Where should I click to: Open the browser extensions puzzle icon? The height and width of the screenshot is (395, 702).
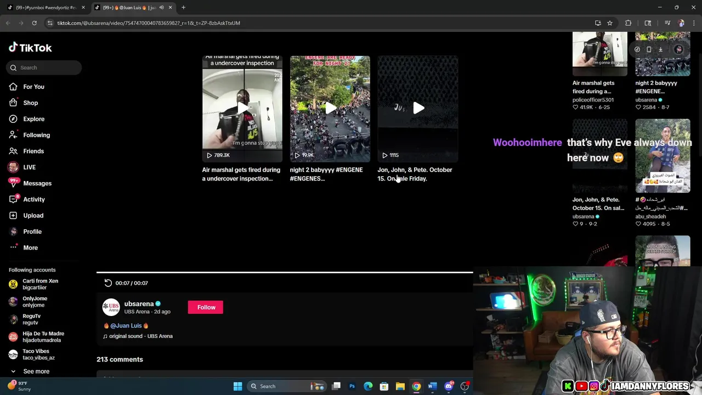coord(629,23)
